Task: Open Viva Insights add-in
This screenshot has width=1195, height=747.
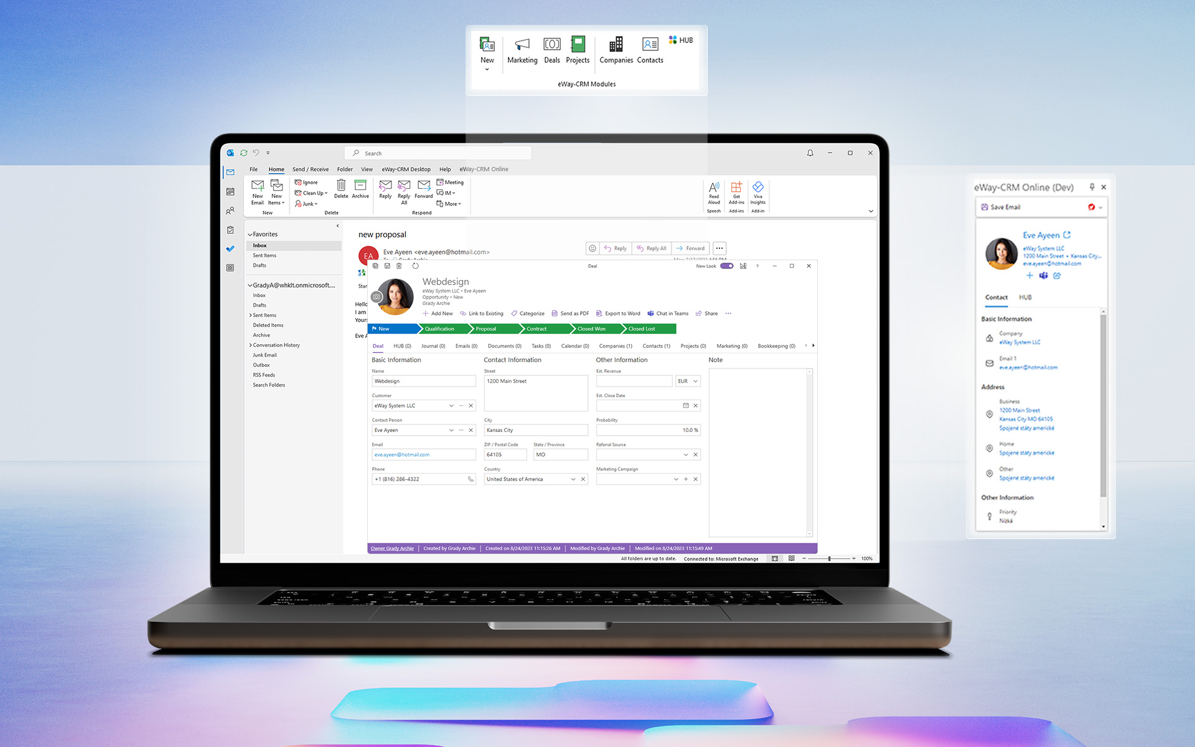Action: [x=758, y=192]
